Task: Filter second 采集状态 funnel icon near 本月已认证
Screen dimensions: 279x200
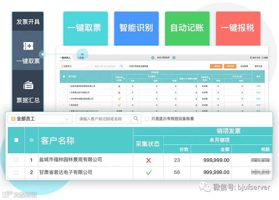Action: 210,78
